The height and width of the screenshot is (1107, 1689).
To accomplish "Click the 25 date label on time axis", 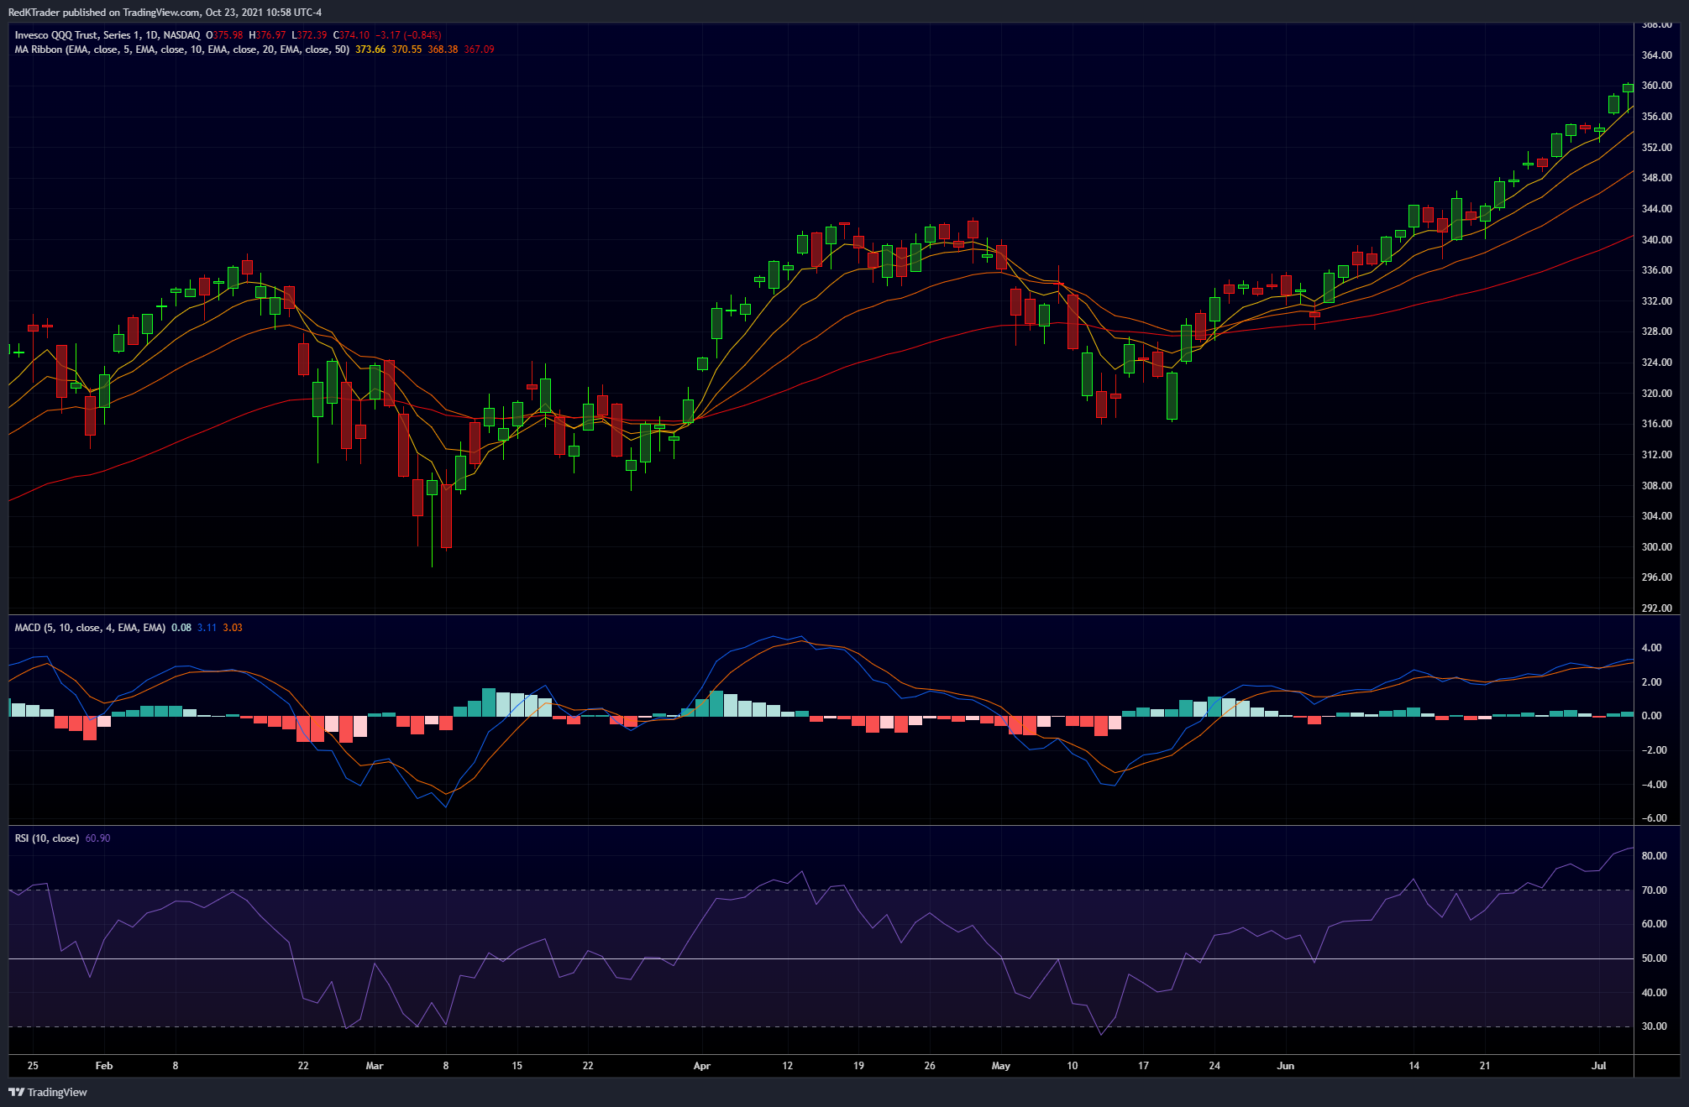I will tap(33, 1066).
